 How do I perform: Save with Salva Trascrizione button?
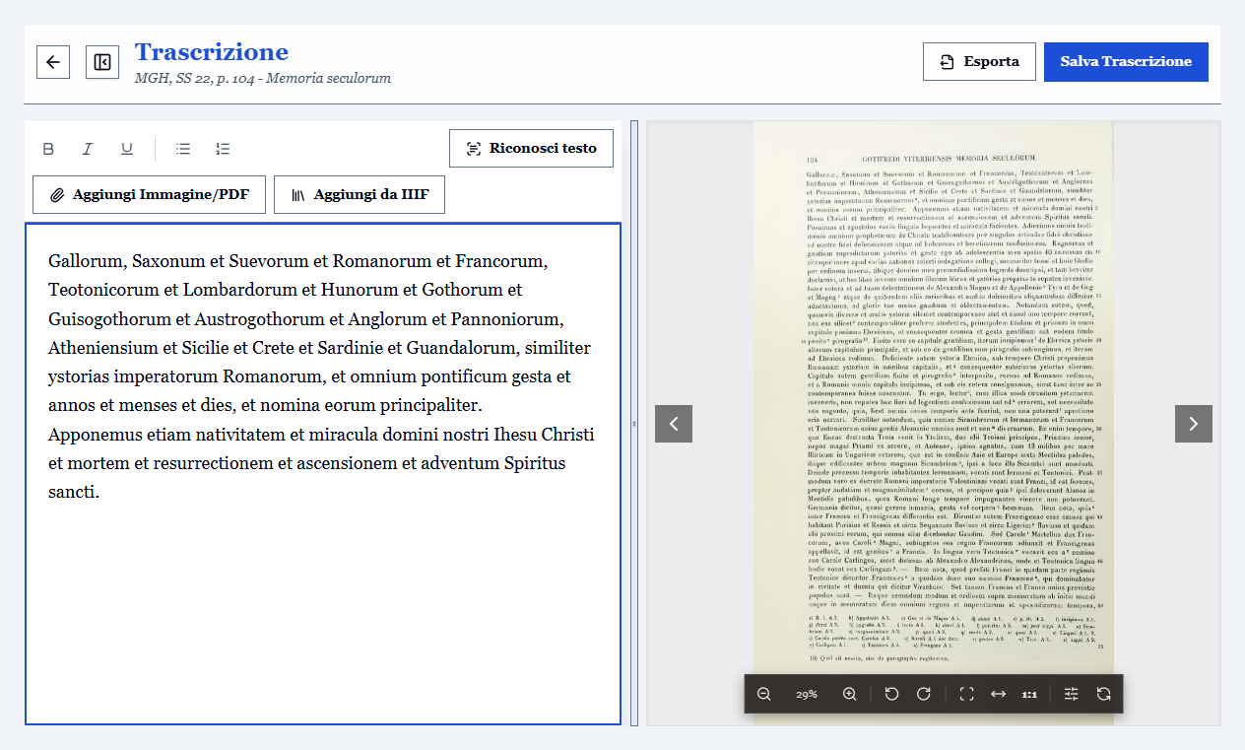1126,61
